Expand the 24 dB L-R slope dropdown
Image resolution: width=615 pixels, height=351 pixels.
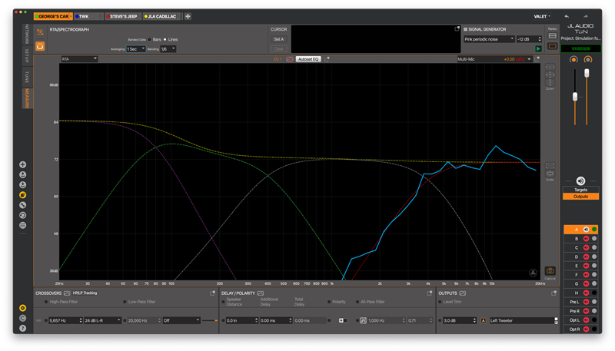[x=103, y=320]
